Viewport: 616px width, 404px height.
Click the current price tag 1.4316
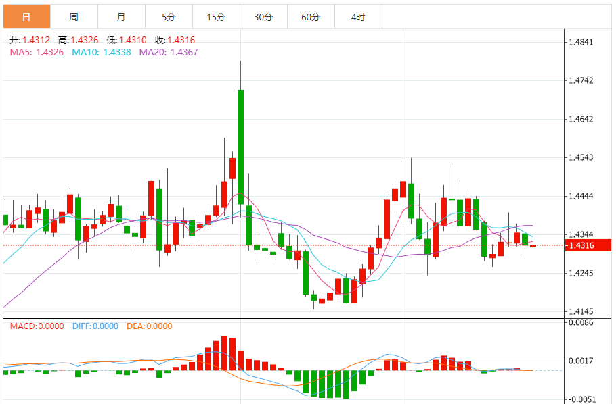(x=588, y=245)
